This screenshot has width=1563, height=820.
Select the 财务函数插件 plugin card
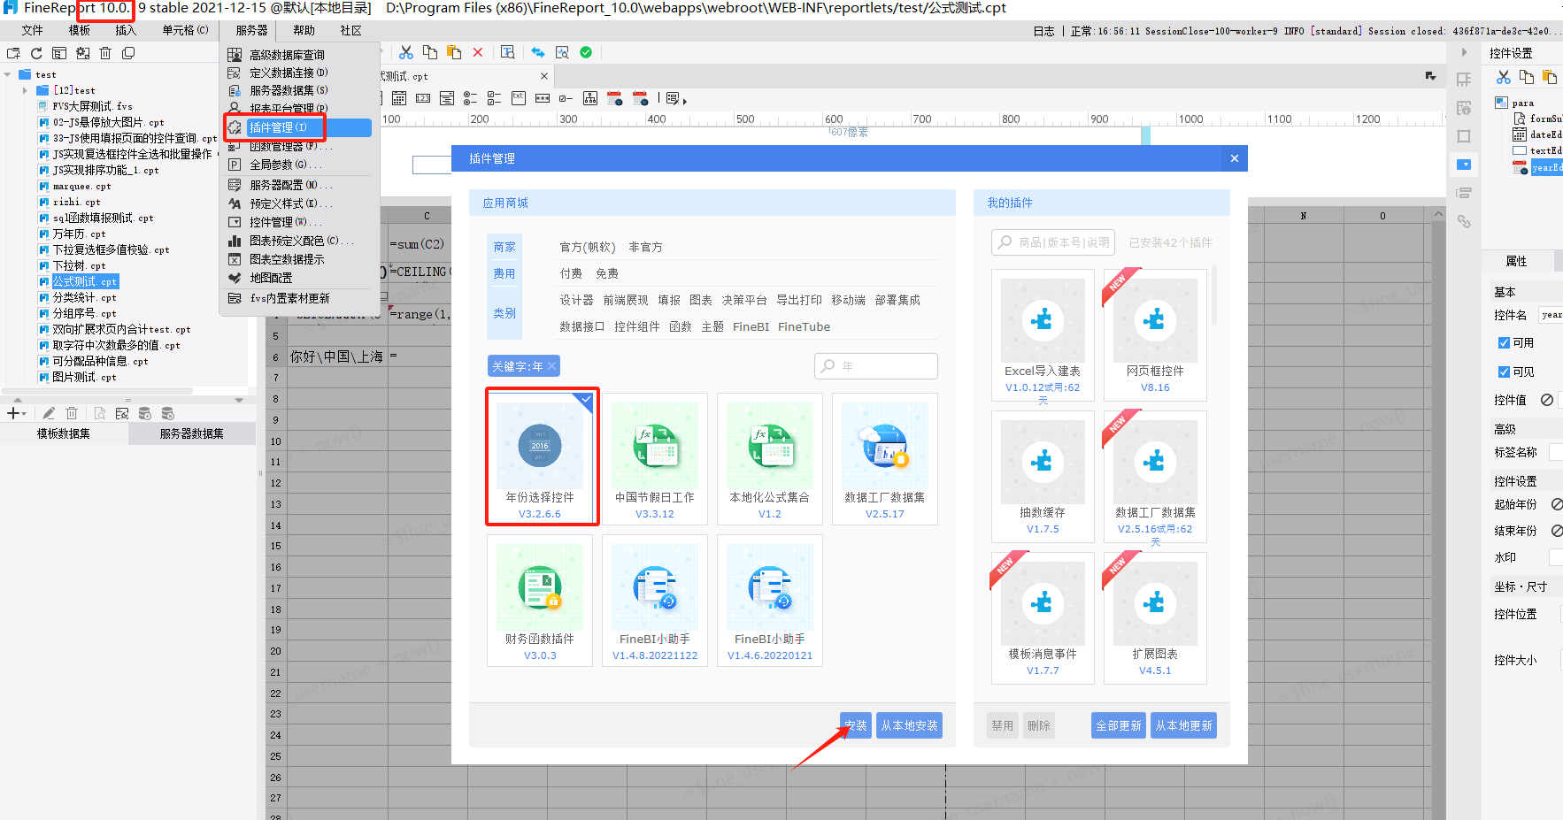540,601
